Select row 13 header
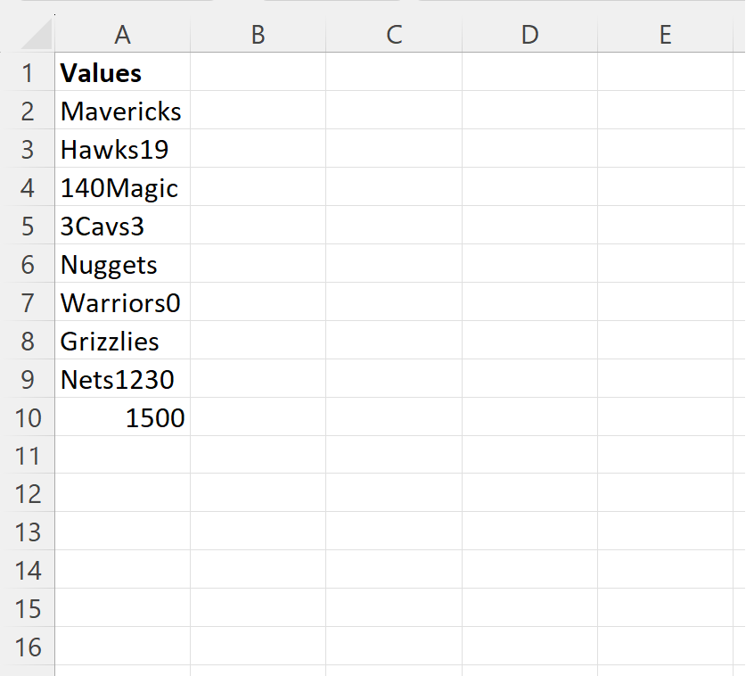Image resolution: width=746 pixels, height=676 pixels. [x=28, y=532]
